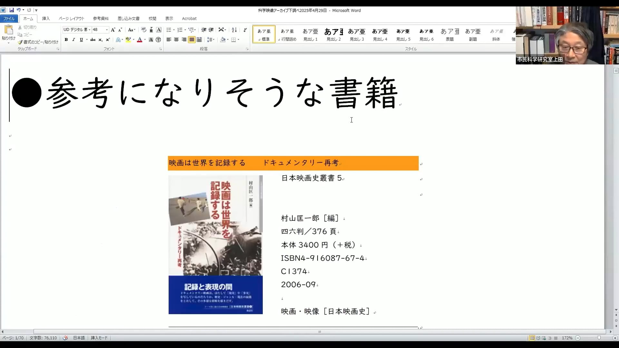Apply the 見出し 1 style
Screen dimensions: 619x348
pyautogui.click(x=310, y=34)
